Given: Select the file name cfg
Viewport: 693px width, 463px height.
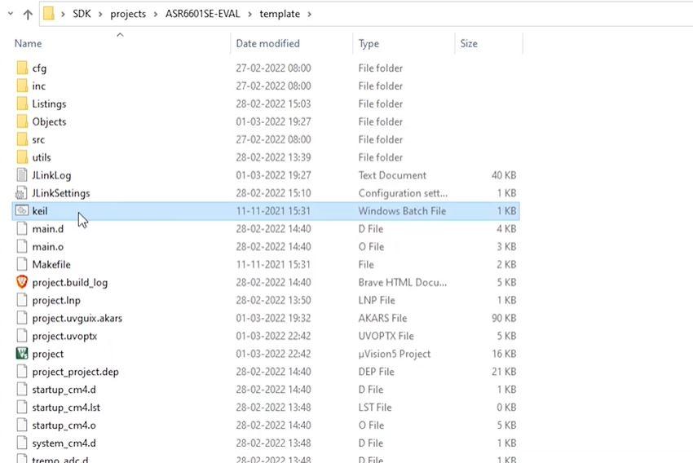Looking at the screenshot, I should click(39, 68).
